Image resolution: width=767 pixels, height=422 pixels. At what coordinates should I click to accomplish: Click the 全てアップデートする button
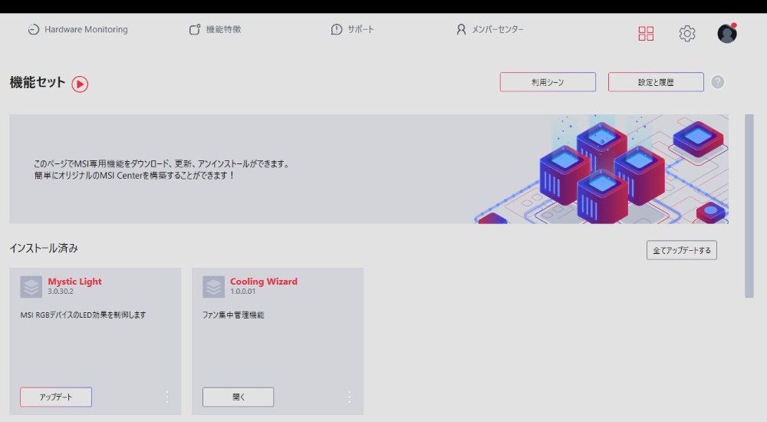point(681,250)
